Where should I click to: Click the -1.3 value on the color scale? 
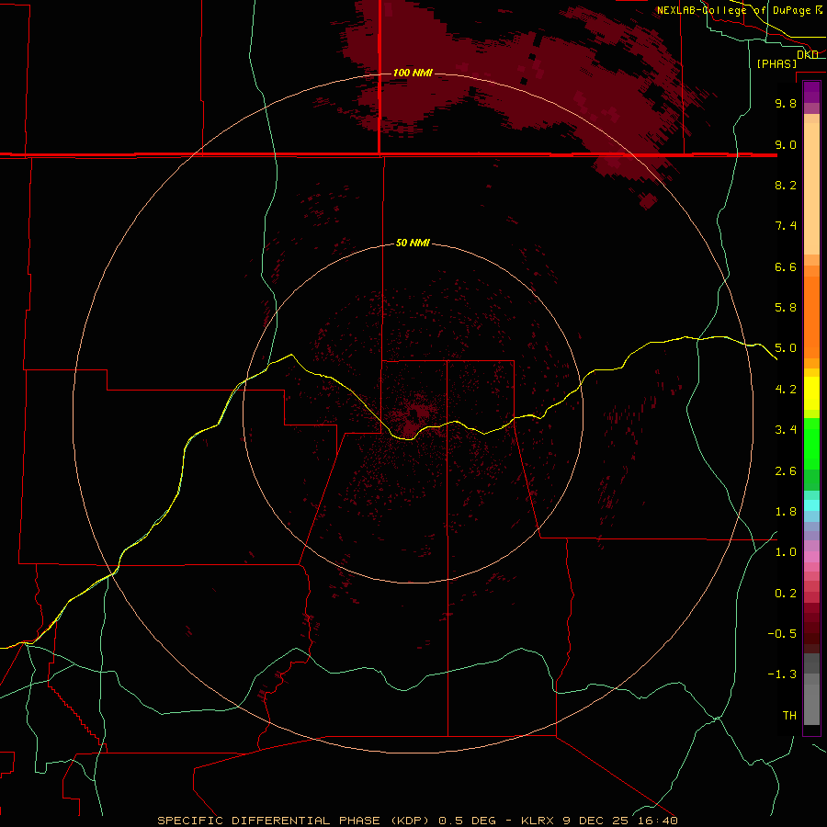click(782, 674)
